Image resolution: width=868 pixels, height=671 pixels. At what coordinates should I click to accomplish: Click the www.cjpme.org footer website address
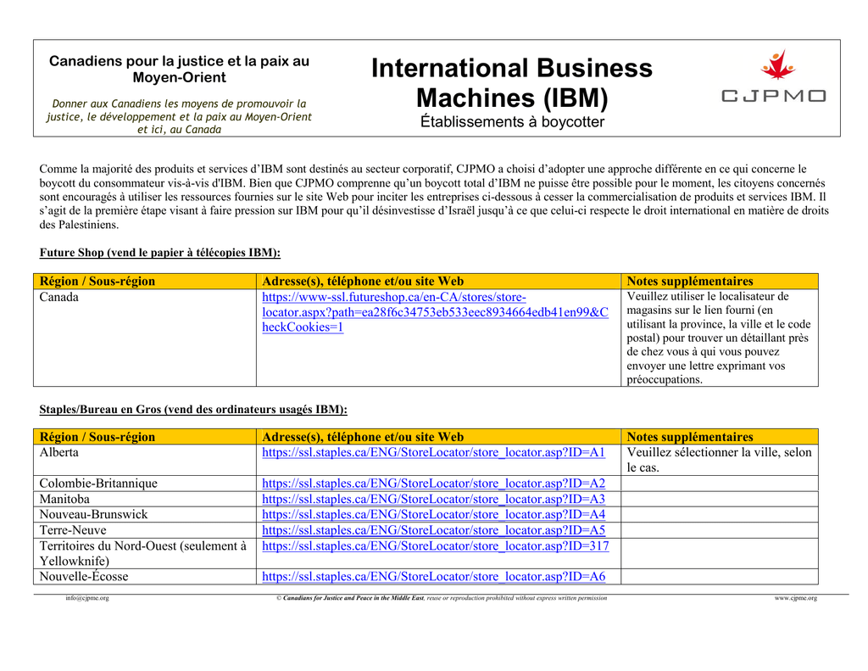(x=795, y=598)
